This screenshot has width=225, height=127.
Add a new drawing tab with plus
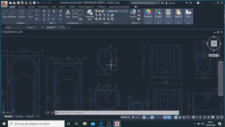[x=68, y=27]
